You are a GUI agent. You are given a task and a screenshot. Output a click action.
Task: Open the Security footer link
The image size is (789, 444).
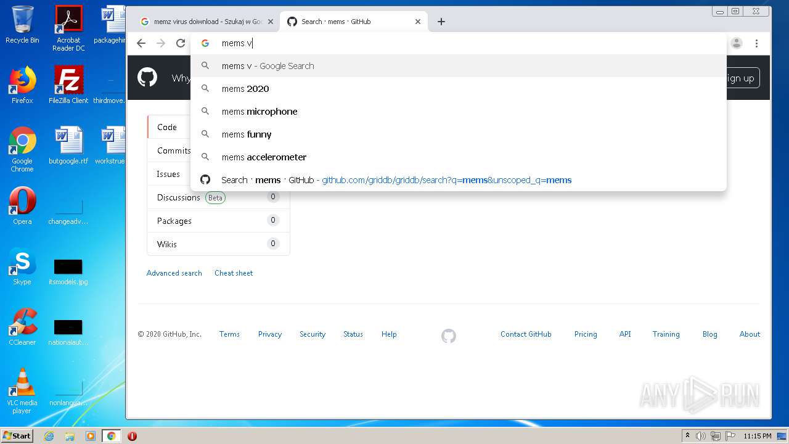coord(313,334)
